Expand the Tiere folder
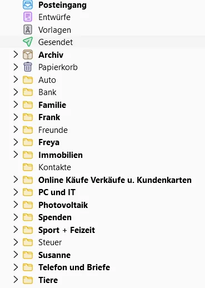205x288 pixels. (x=16, y=280)
